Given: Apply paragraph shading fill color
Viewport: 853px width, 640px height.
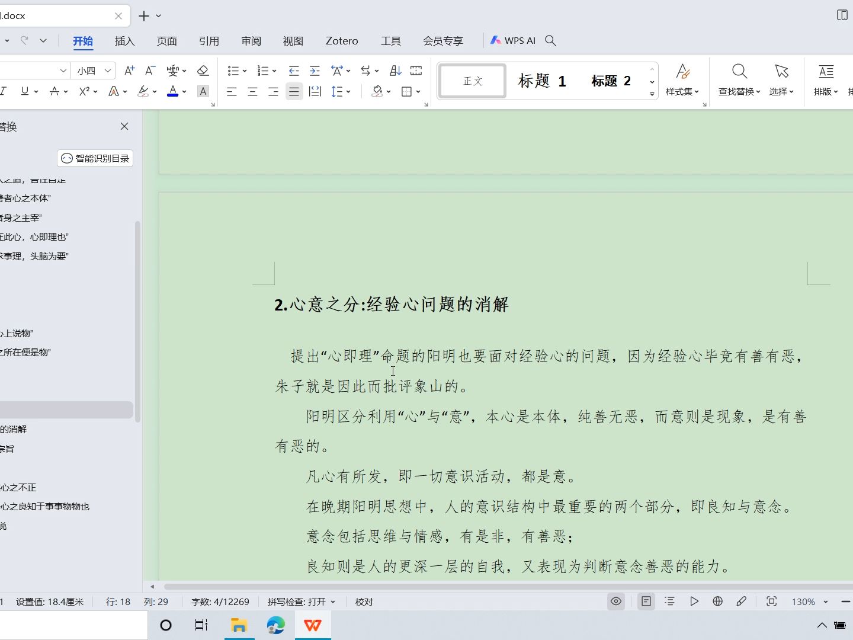Looking at the screenshot, I should click(x=377, y=91).
